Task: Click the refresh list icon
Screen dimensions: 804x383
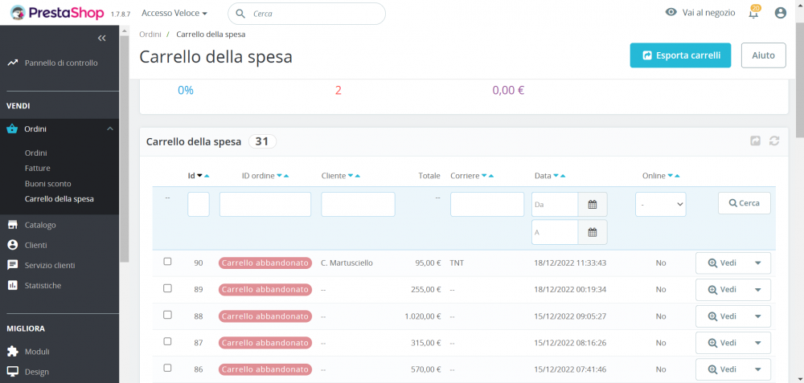Action: pos(774,141)
